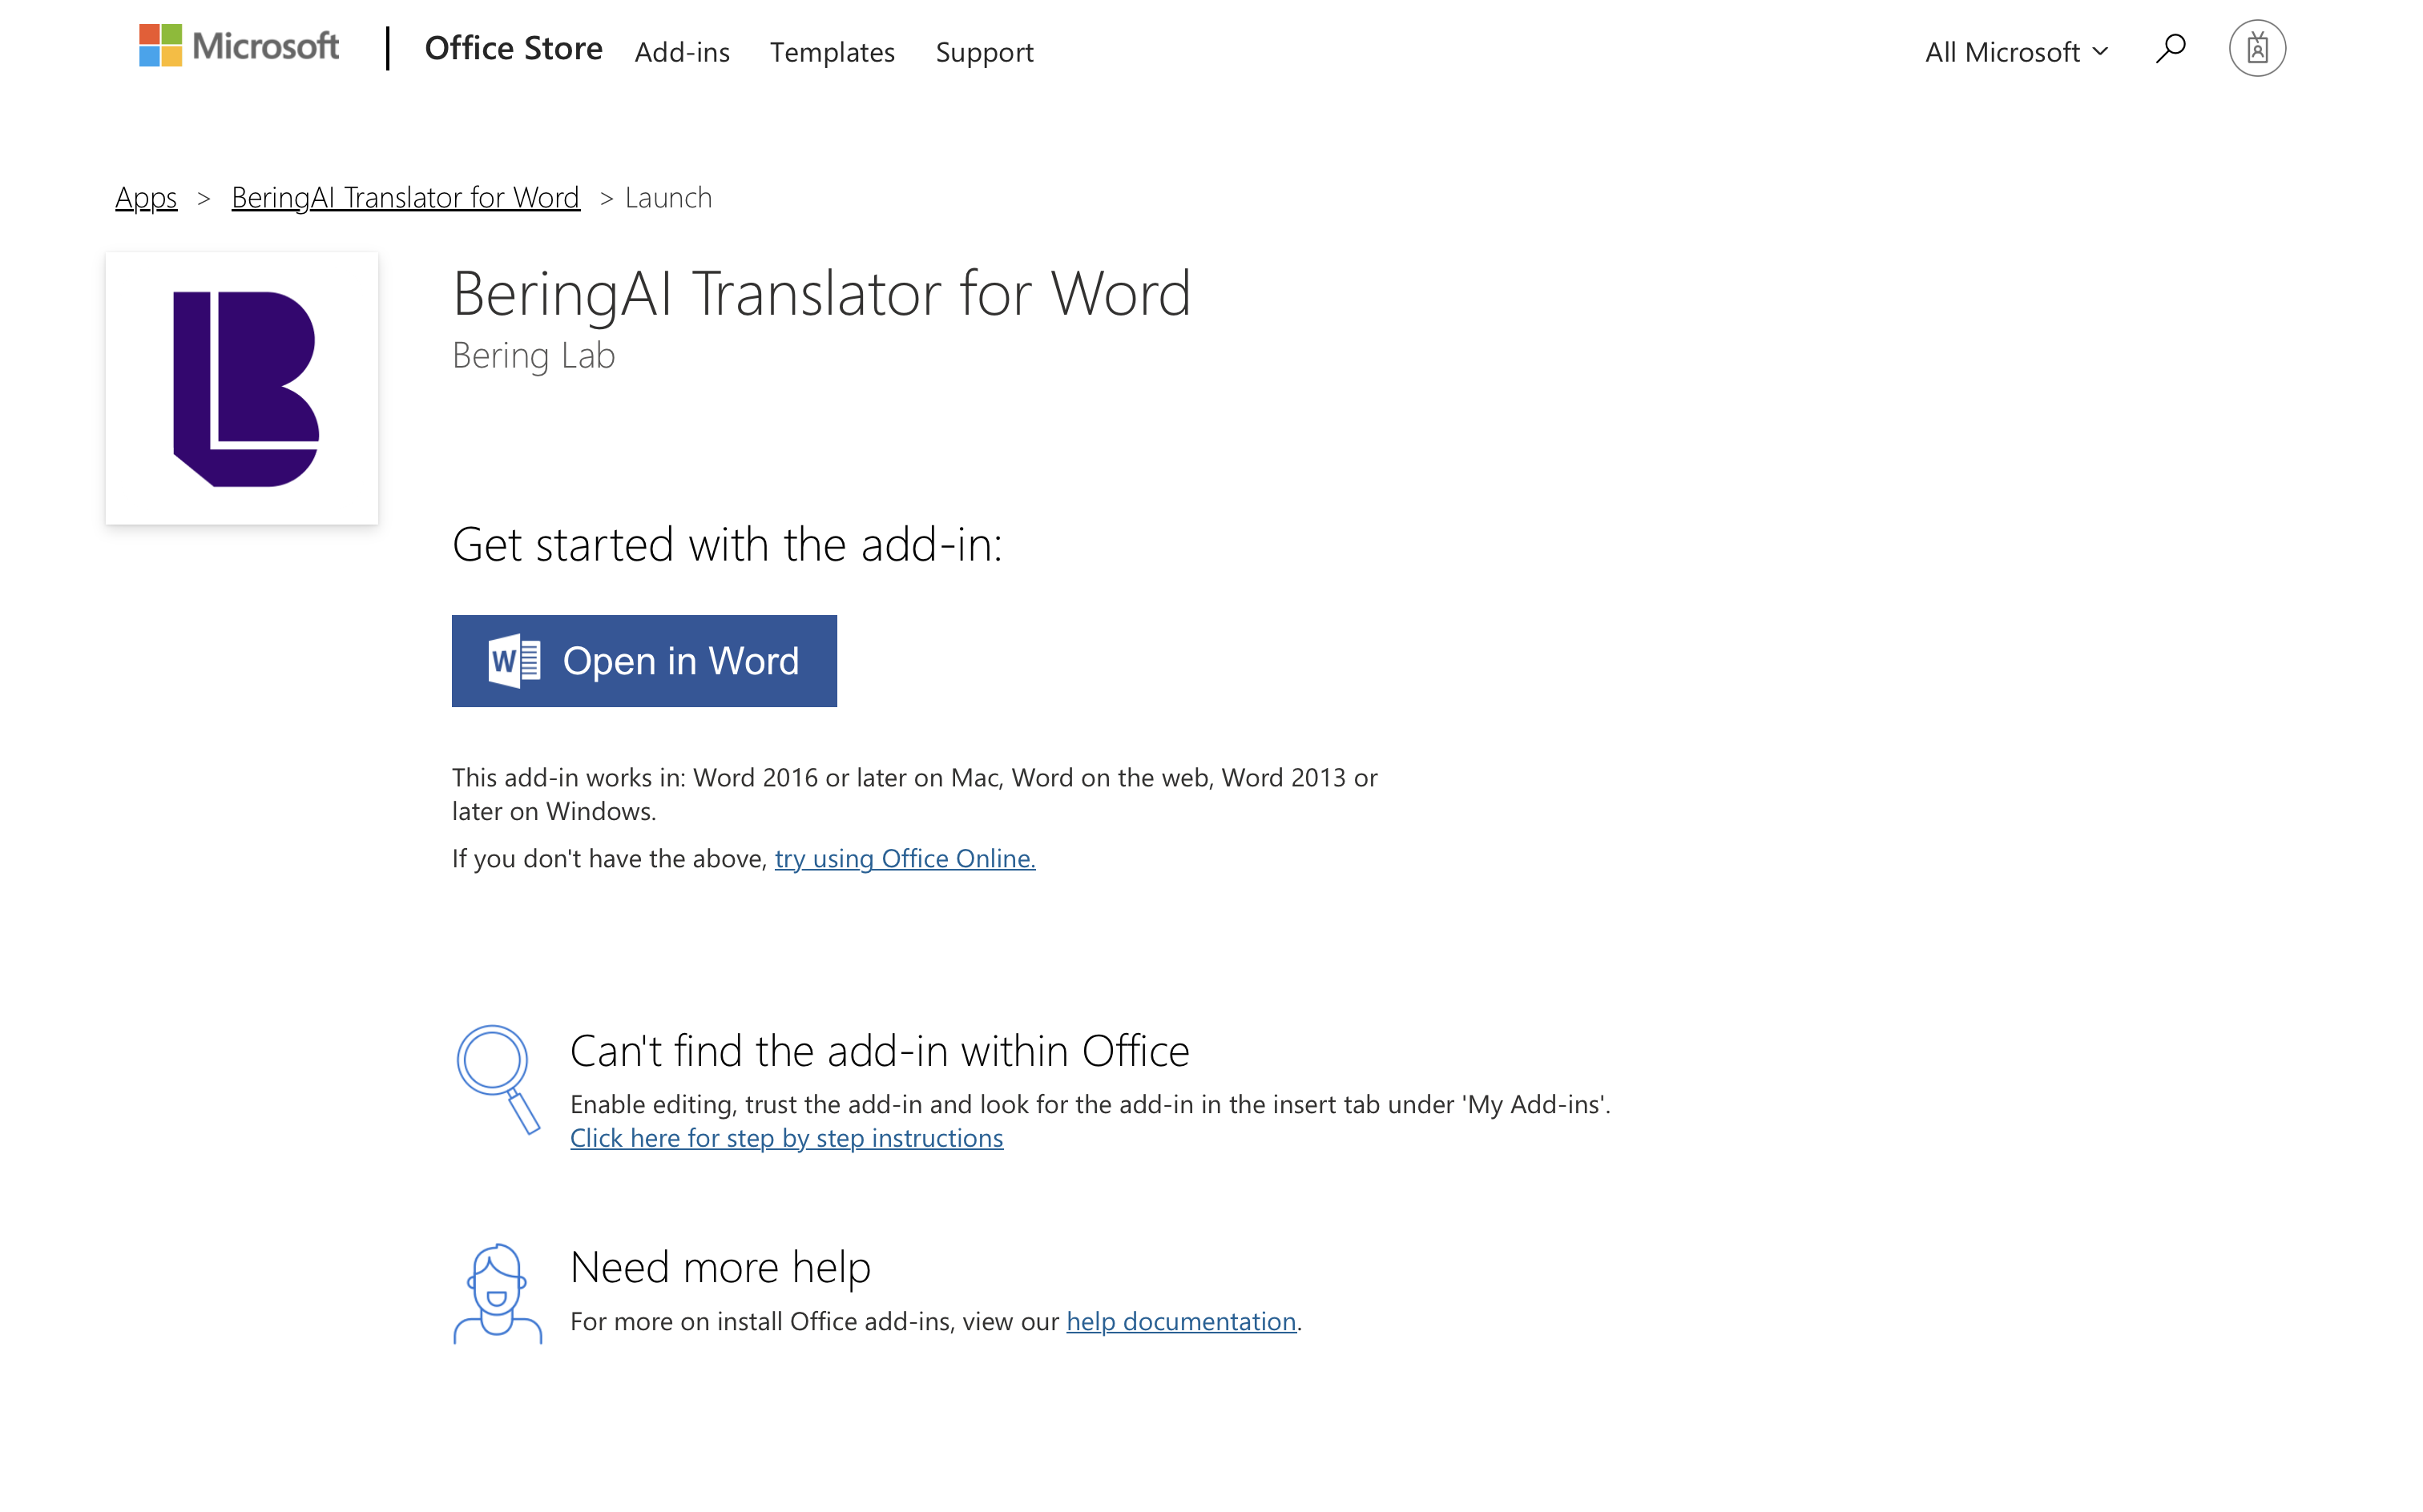This screenshot has width=2423, height=1512.
Task: Follow the try using Office Online link
Action: 905,858
